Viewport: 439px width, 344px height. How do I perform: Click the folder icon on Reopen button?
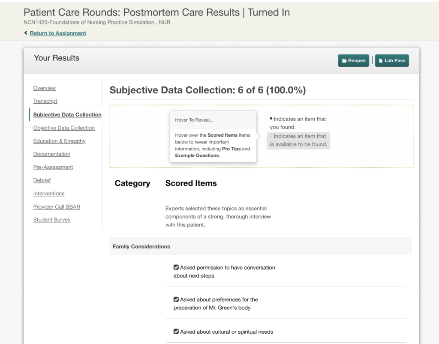pyautogui.click(x=344, y=61)
